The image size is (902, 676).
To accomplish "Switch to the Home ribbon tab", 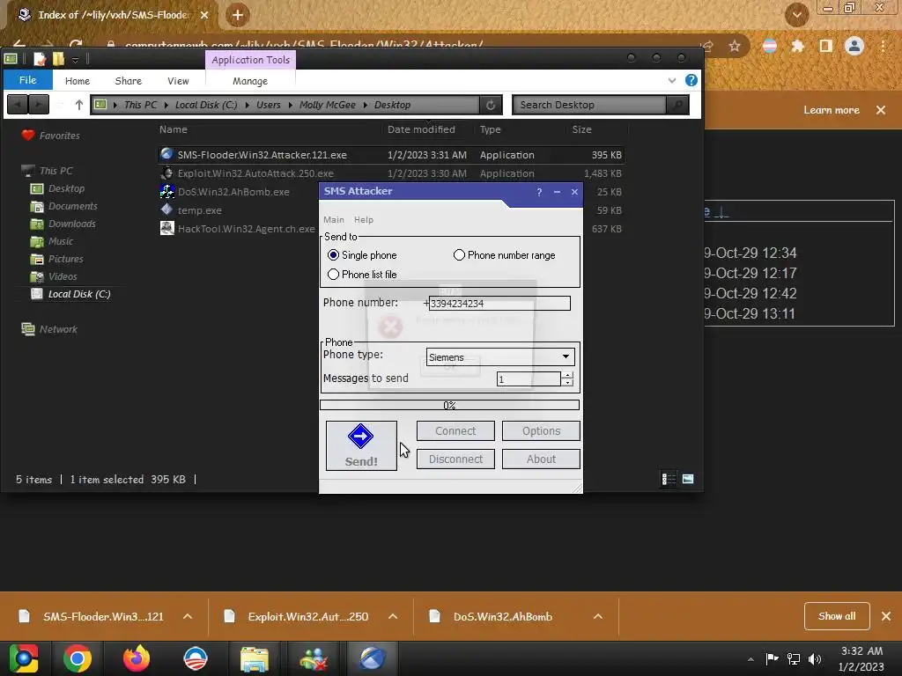I will [x=78, y=81].
